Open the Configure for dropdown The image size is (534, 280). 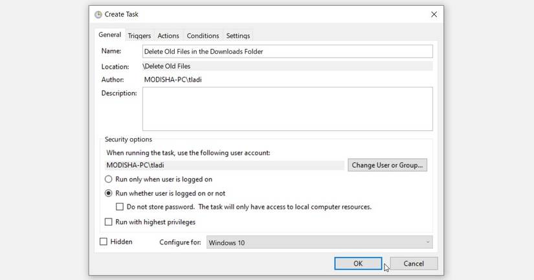coord(320,242)
